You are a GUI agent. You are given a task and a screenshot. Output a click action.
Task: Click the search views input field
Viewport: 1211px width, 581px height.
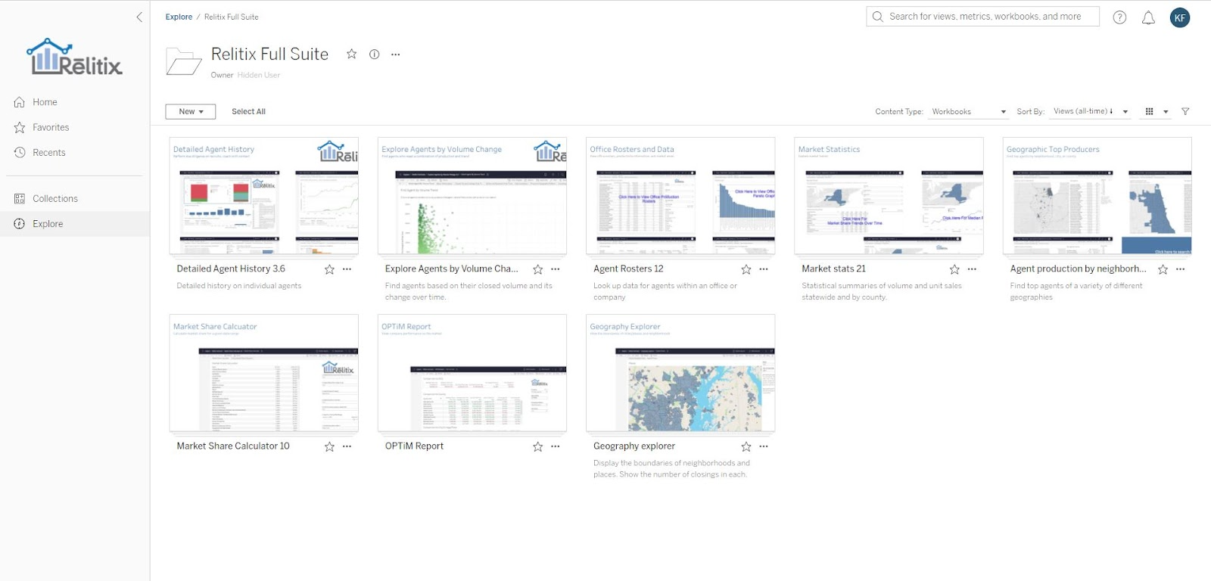(x=982, y=17)
